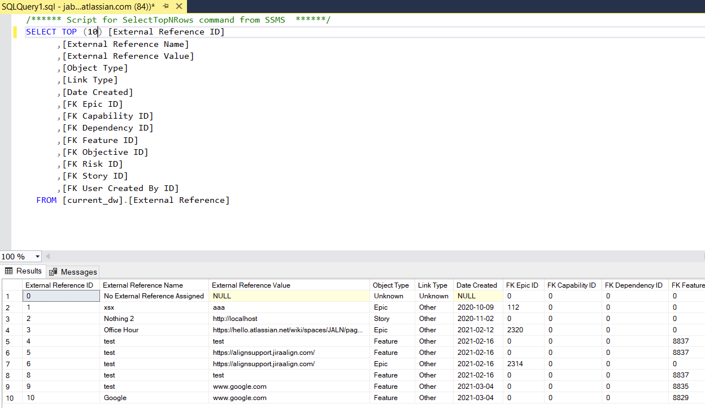Viewport: 705px width, 408px height.
Task: Click the FROM keyword in the query
Action: 46,200
